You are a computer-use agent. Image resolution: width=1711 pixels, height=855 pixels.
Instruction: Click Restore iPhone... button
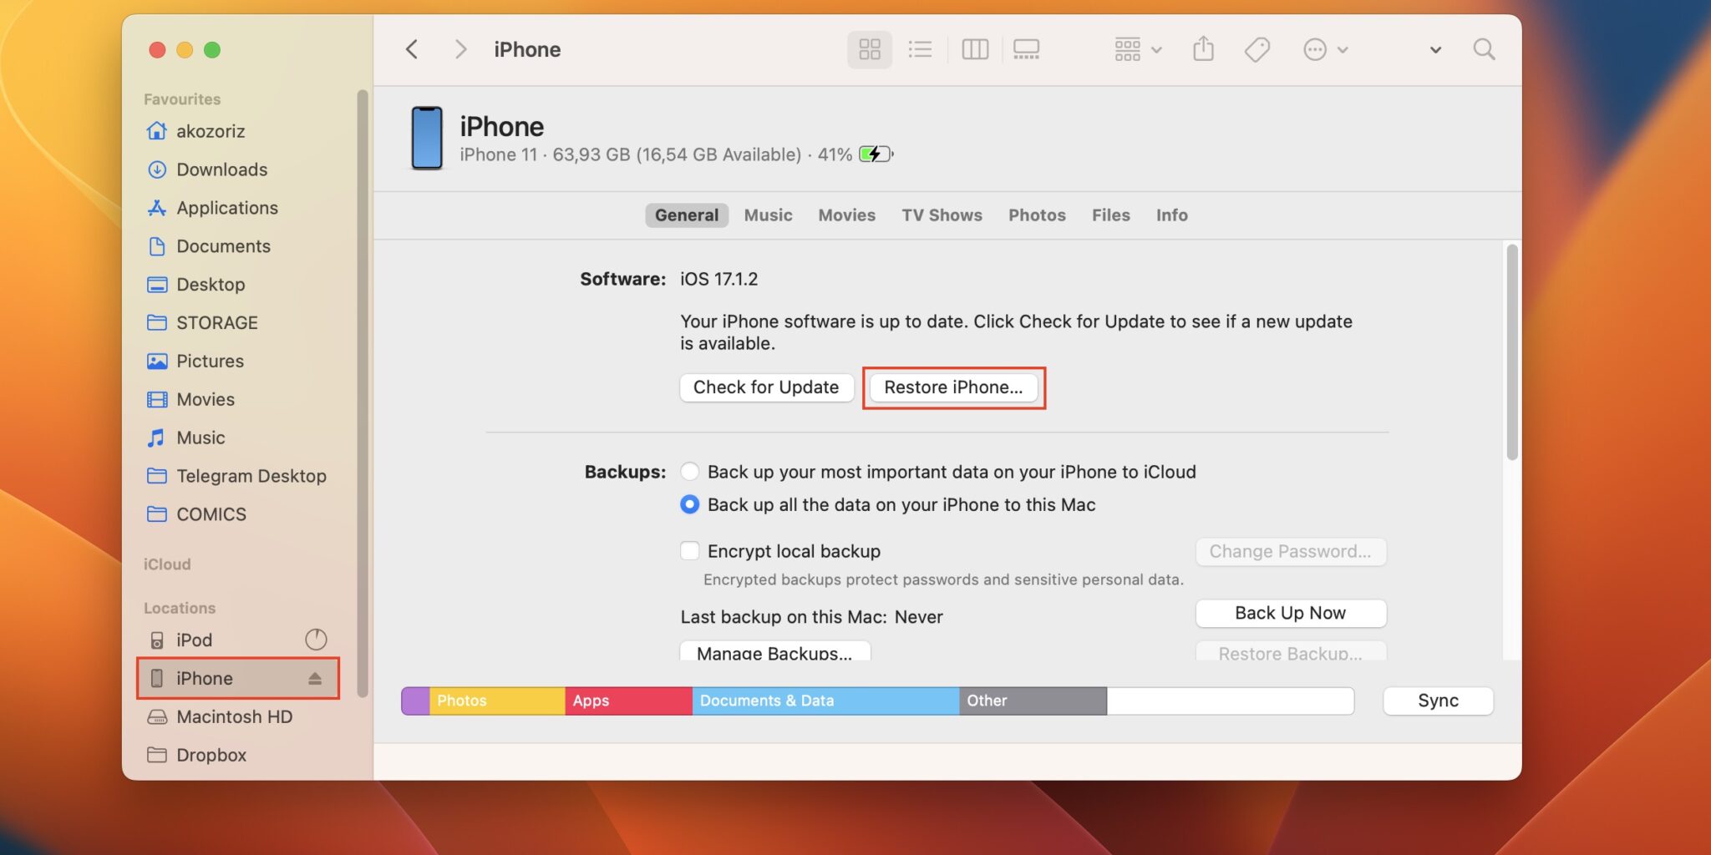pos(953,387)
